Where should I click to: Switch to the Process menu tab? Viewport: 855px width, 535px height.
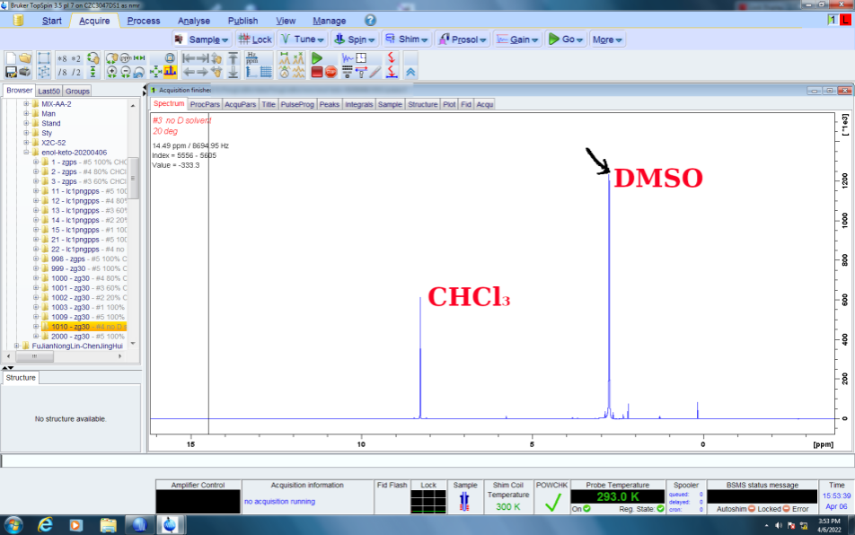[144, 21]
